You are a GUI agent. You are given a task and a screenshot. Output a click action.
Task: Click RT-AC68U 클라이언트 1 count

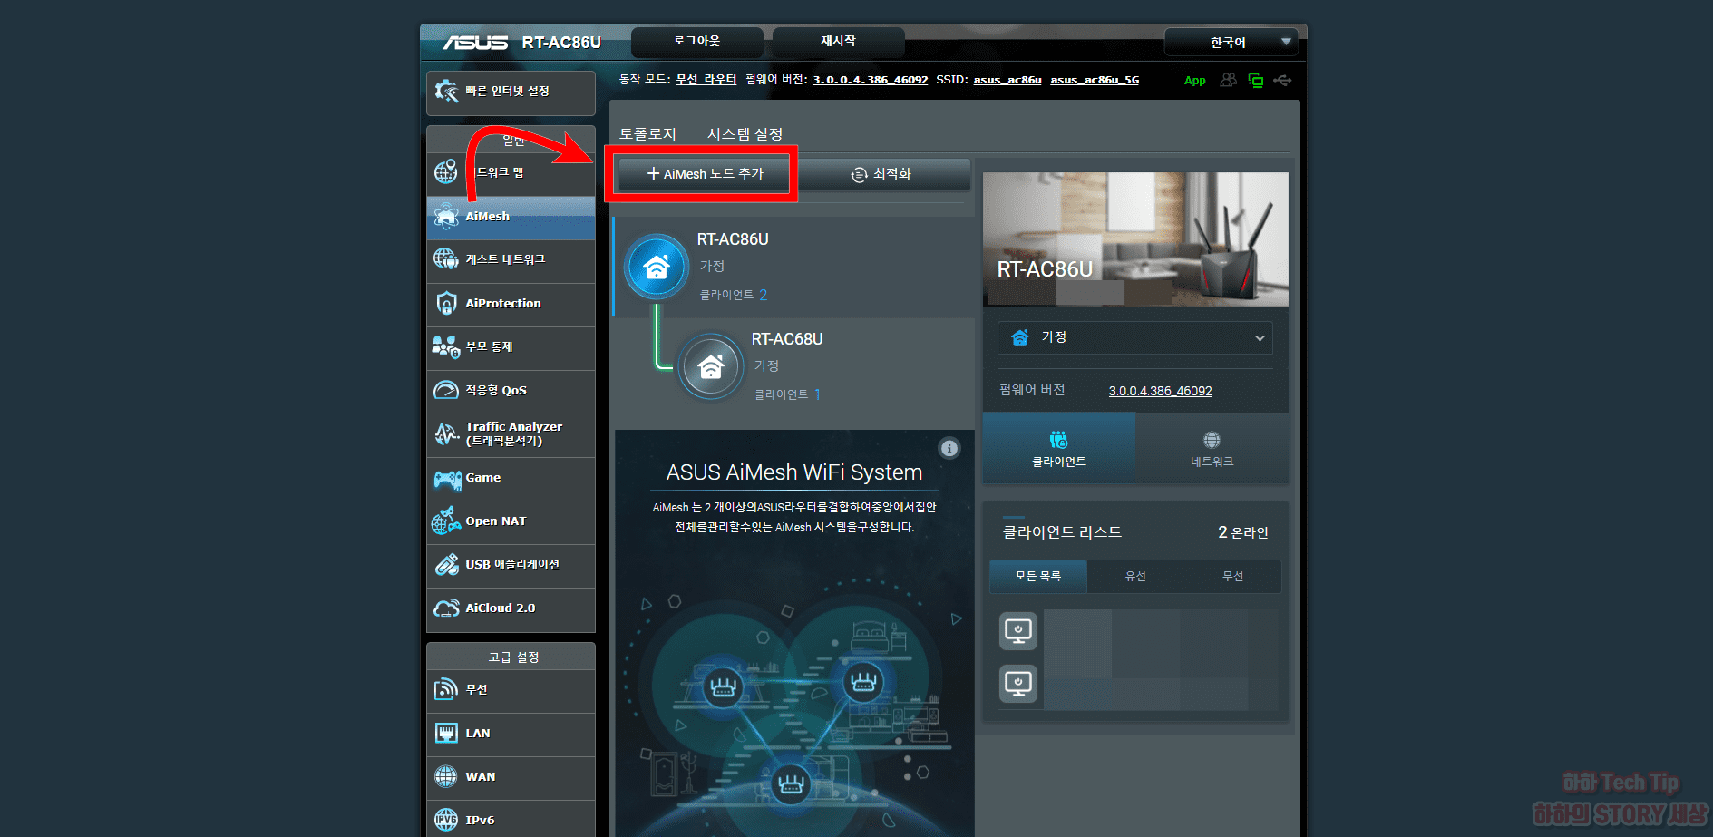787,394
